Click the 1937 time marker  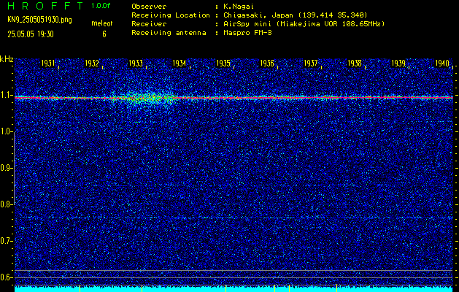tap(311, 64)
